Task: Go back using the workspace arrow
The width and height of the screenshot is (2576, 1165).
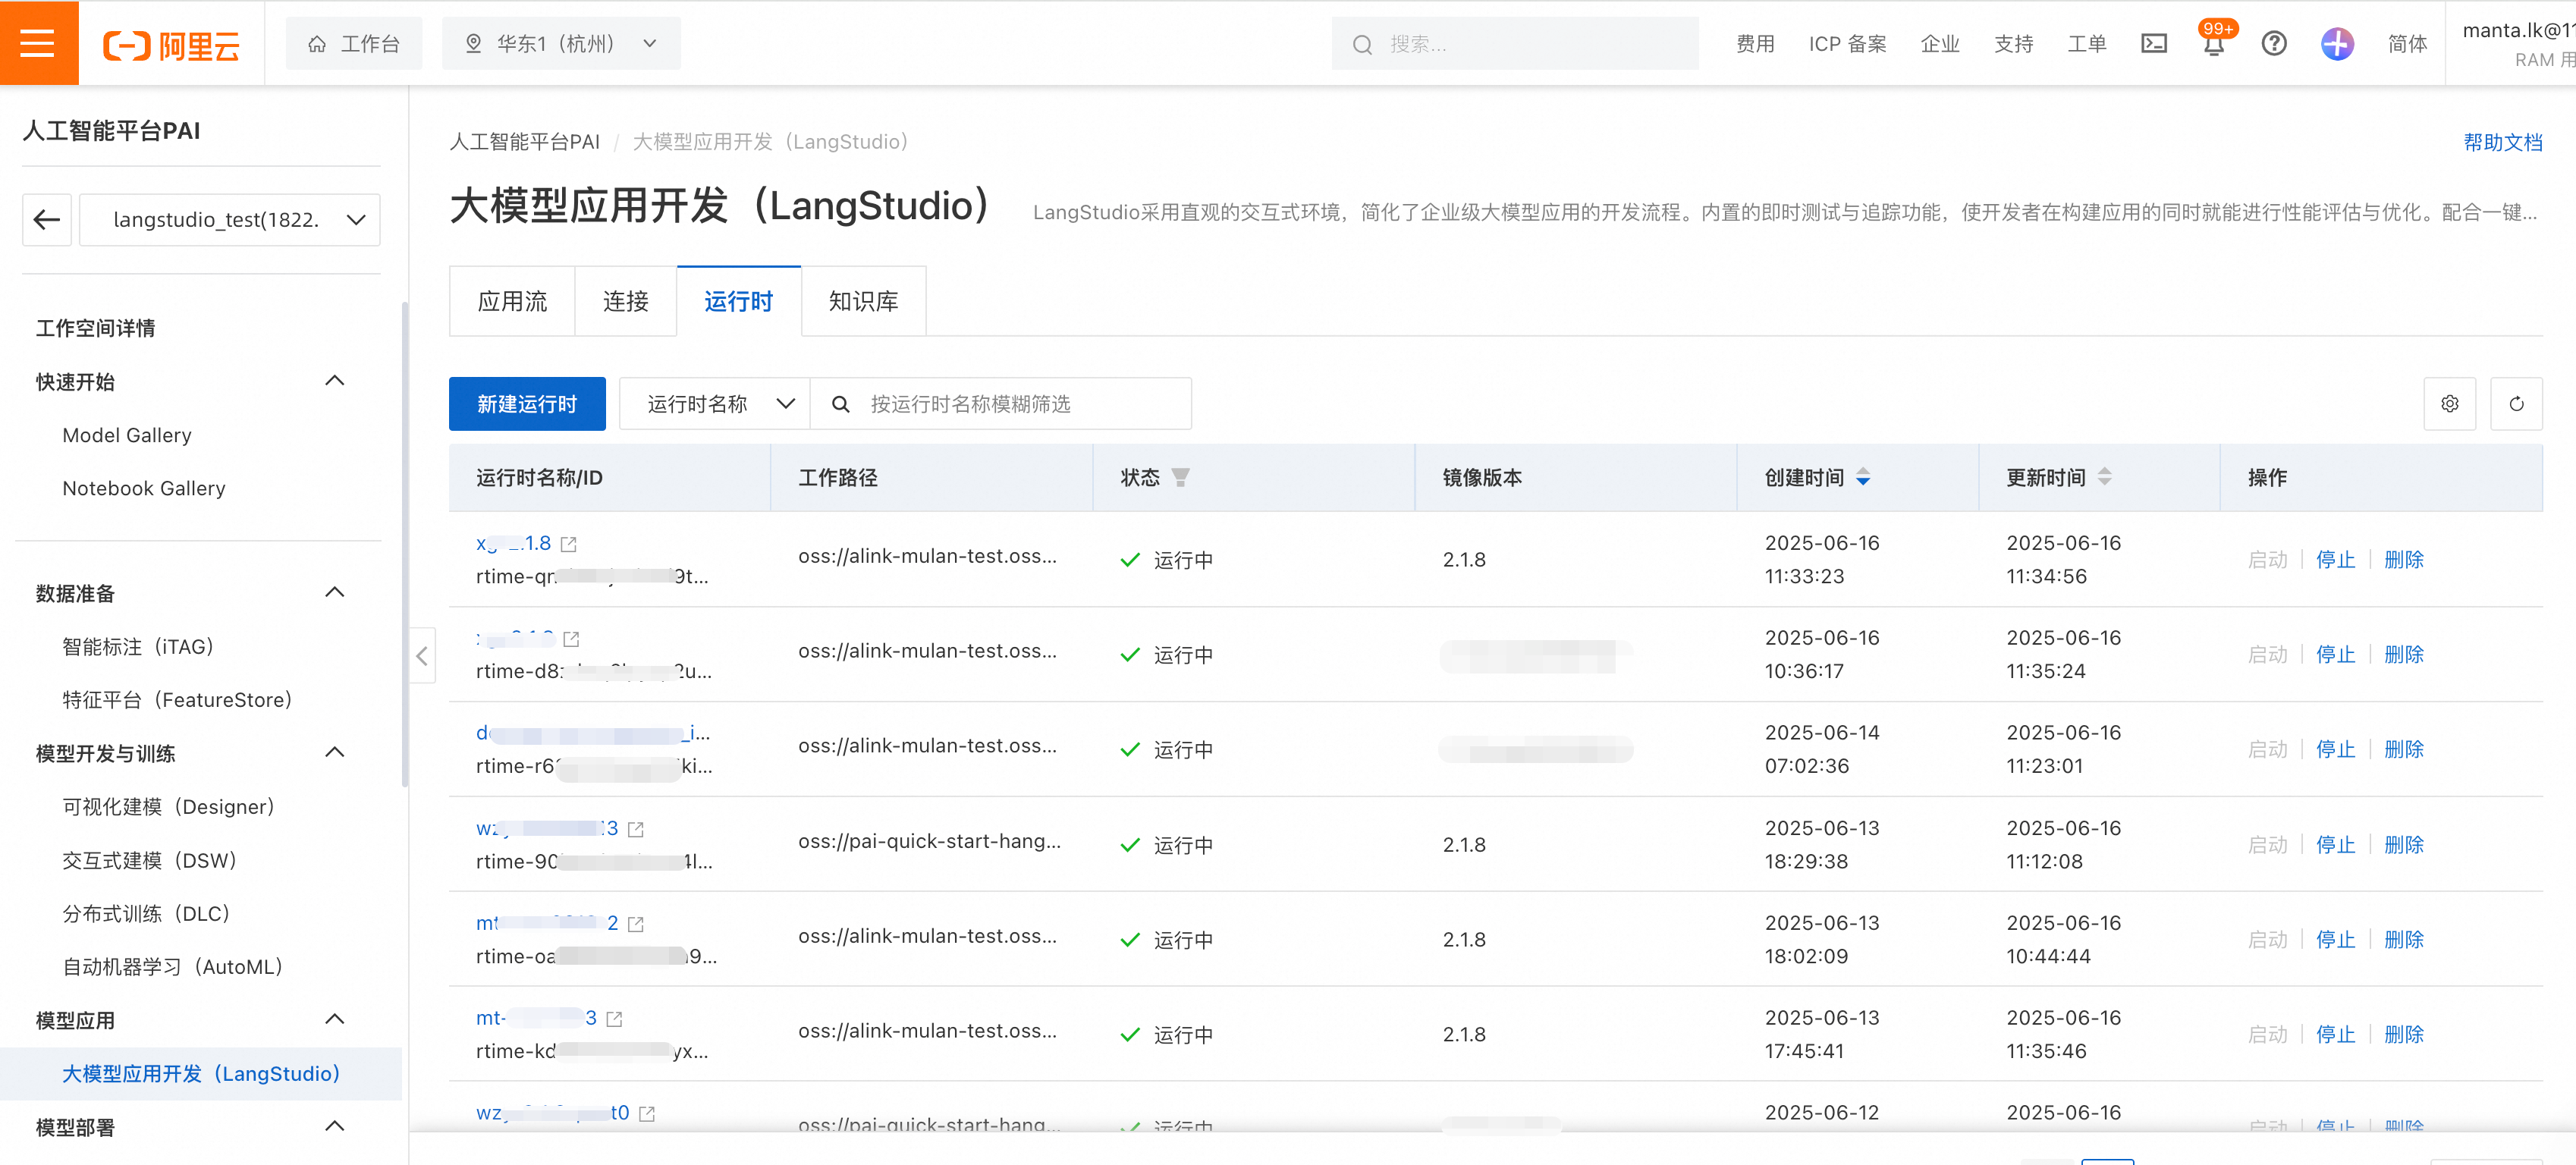Action: tap(47, 220)
